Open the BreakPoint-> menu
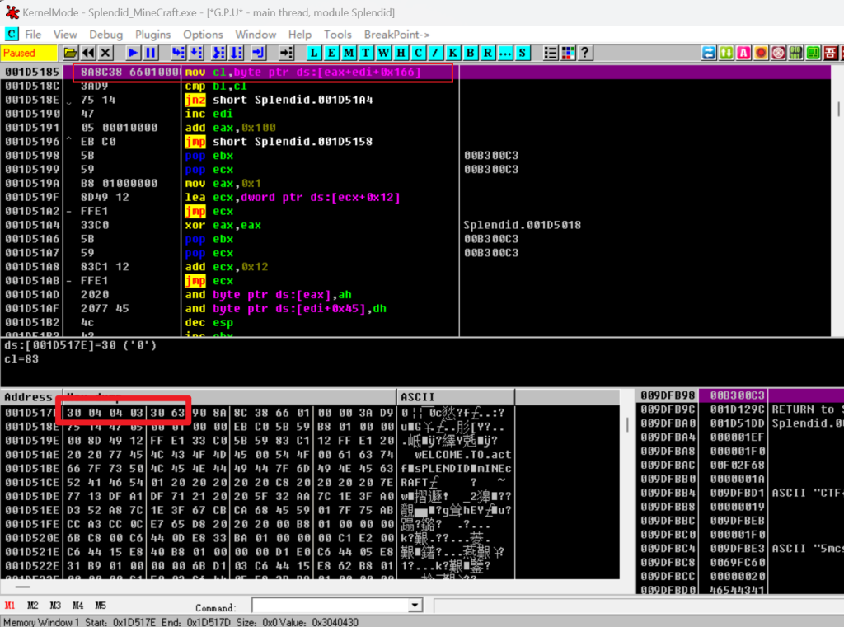This screenshot has height=627, width=844. coord(396,35)
